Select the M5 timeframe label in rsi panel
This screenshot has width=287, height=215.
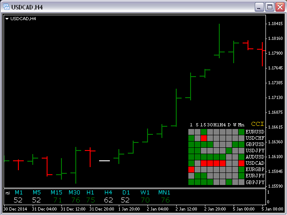point(37,192)
